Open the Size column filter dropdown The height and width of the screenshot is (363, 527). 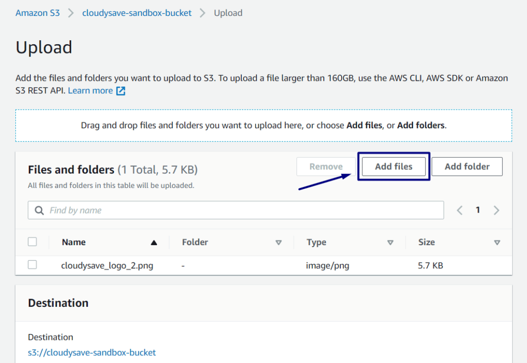[497, 242]
